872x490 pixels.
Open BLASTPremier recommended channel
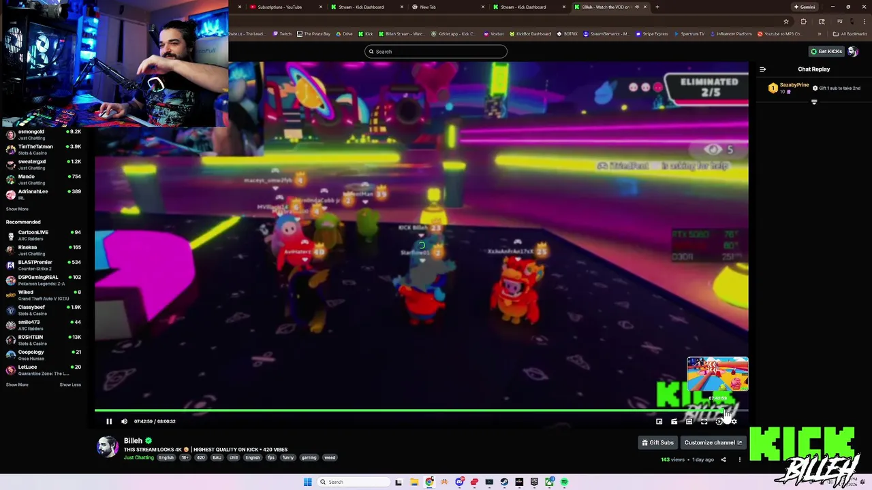[x=44, y=265]
